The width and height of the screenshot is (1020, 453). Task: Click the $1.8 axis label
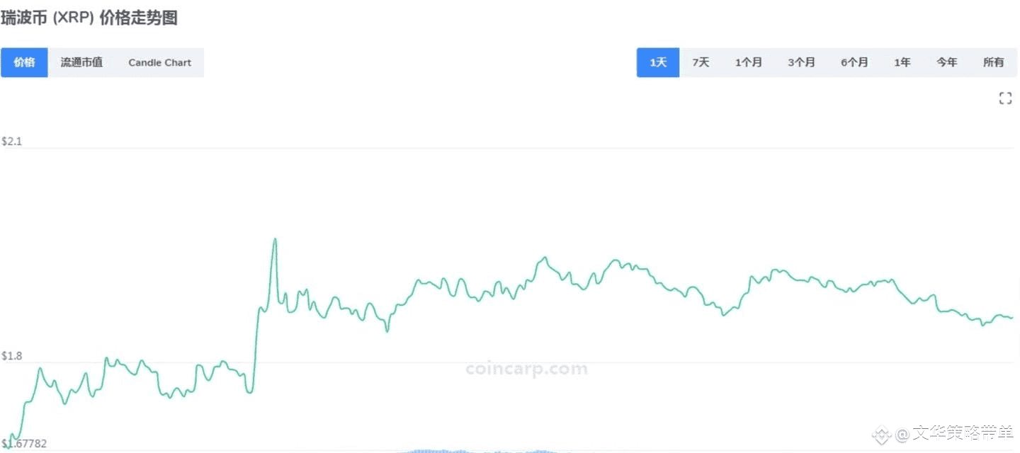(11, 356)
